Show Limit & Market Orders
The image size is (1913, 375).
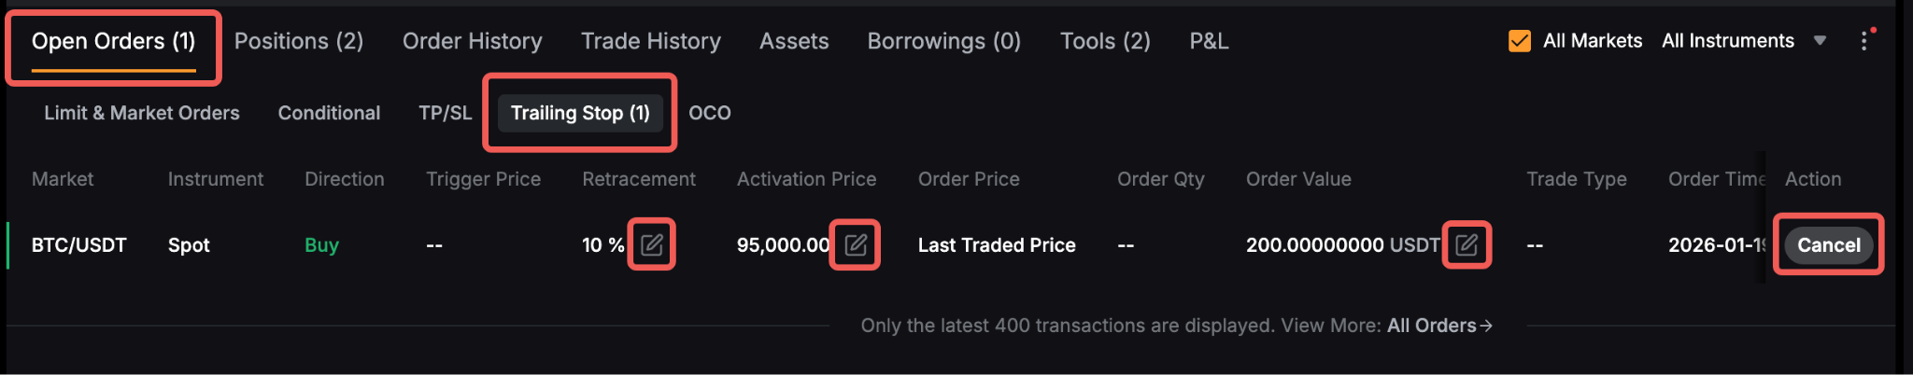pos(142,113)
